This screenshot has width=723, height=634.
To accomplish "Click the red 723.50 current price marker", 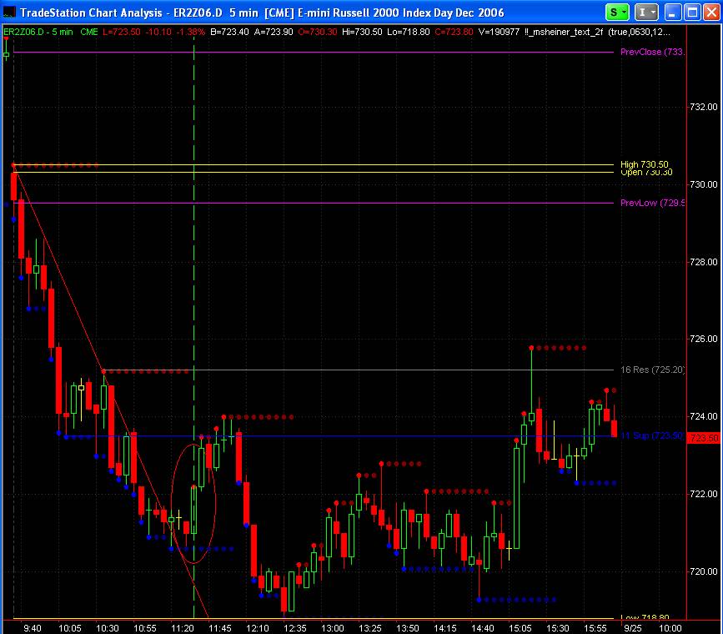I will pos(704,438).
